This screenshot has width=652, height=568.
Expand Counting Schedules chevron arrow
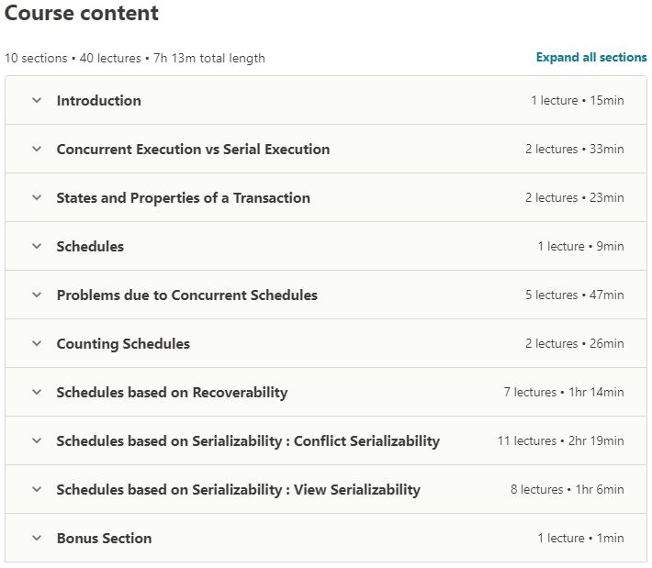click(37, 344)
